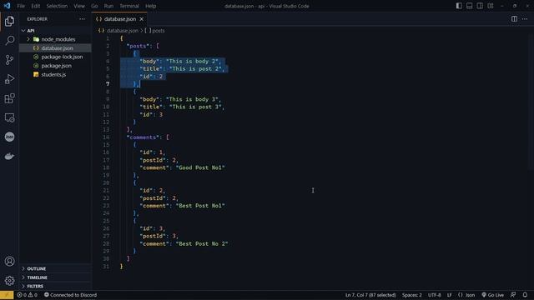Click the VS Code logo icon
The height and width of the screenshot is (300, 534).
point(7,6)
